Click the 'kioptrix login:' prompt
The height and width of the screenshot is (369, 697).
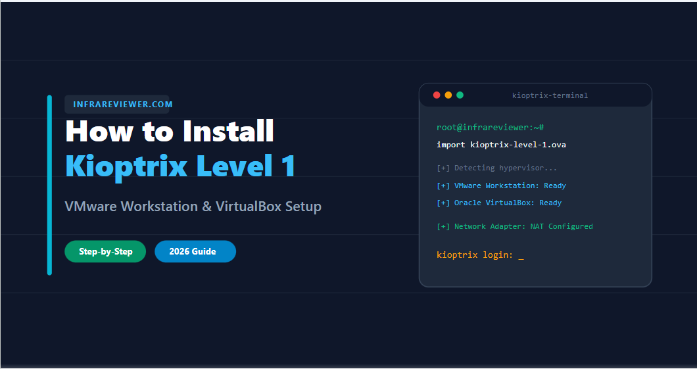pos(475,255)
